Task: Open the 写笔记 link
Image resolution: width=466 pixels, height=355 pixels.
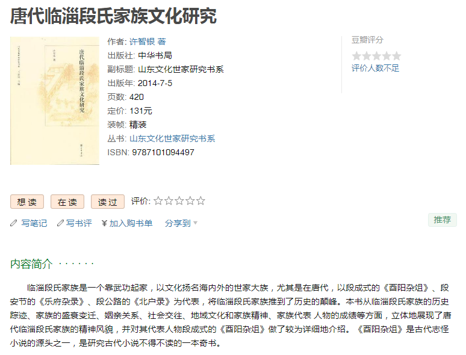Action: pyautogui.click(x=34, y=223)
